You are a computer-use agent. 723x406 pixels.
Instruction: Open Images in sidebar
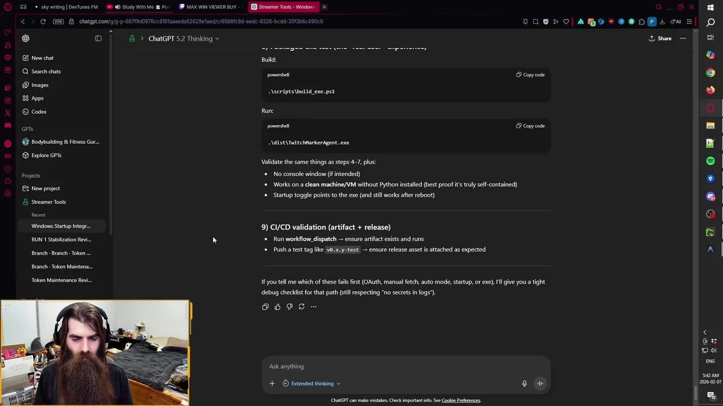tap(62, 85)
